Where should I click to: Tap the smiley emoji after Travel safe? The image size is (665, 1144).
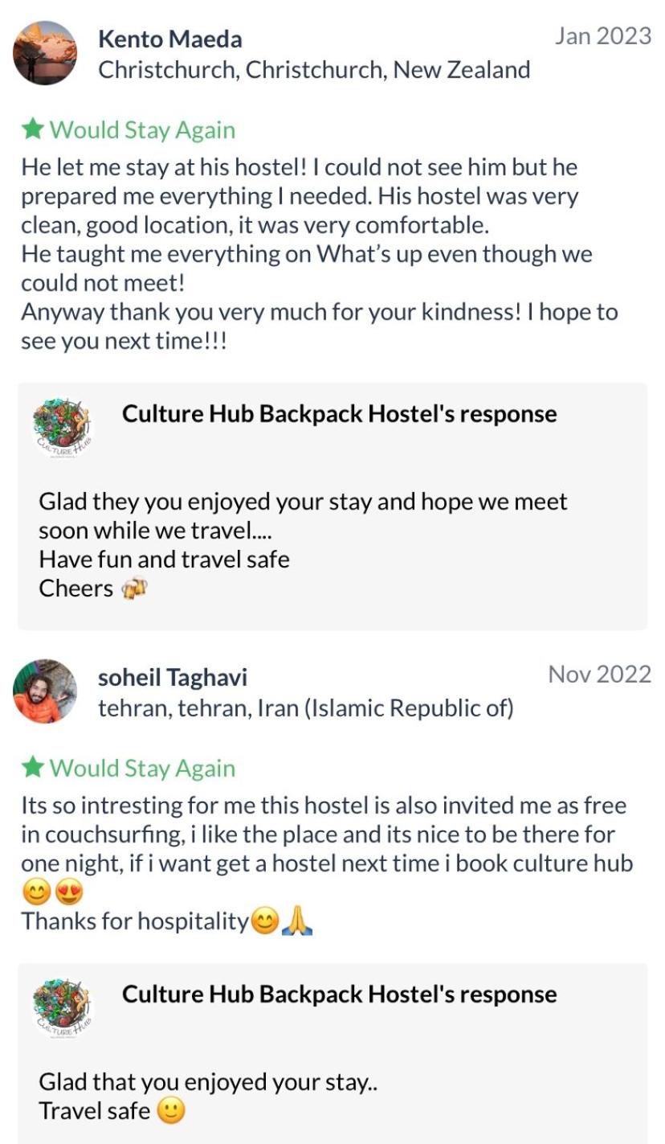[170, 1111]
